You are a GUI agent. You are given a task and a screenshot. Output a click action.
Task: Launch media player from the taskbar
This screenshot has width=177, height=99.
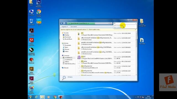[x=49, y=97]
